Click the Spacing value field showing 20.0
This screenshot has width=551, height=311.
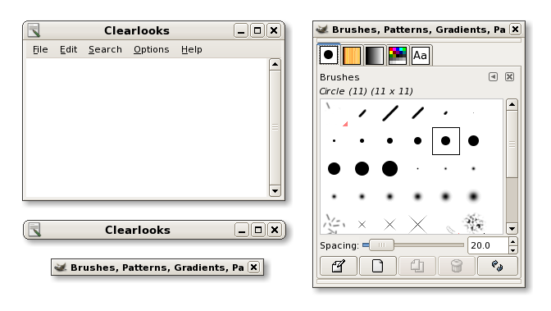[488, 245]
